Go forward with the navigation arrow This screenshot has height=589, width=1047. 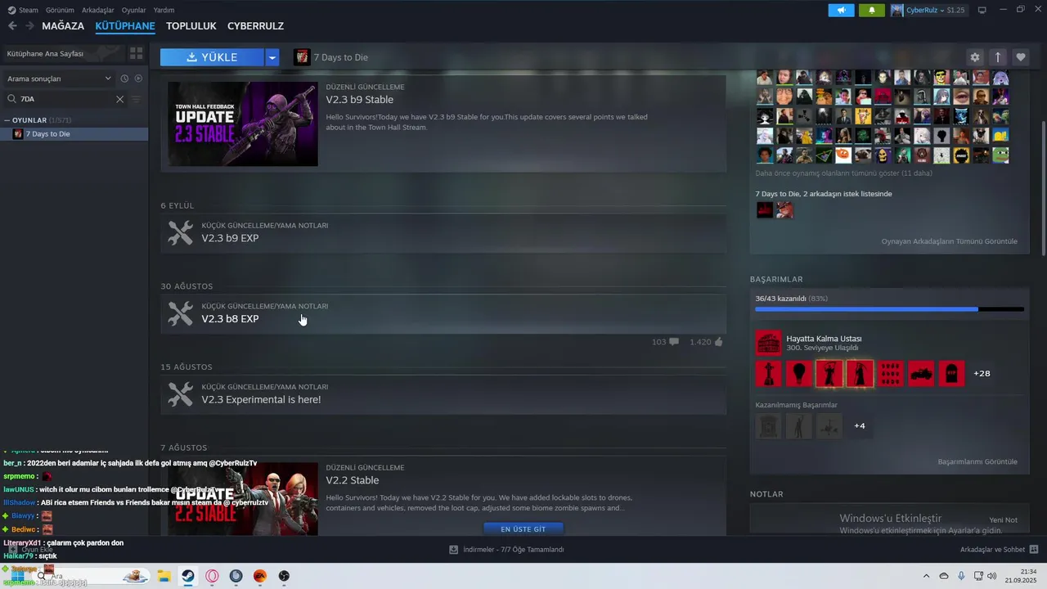click(29, 26)
